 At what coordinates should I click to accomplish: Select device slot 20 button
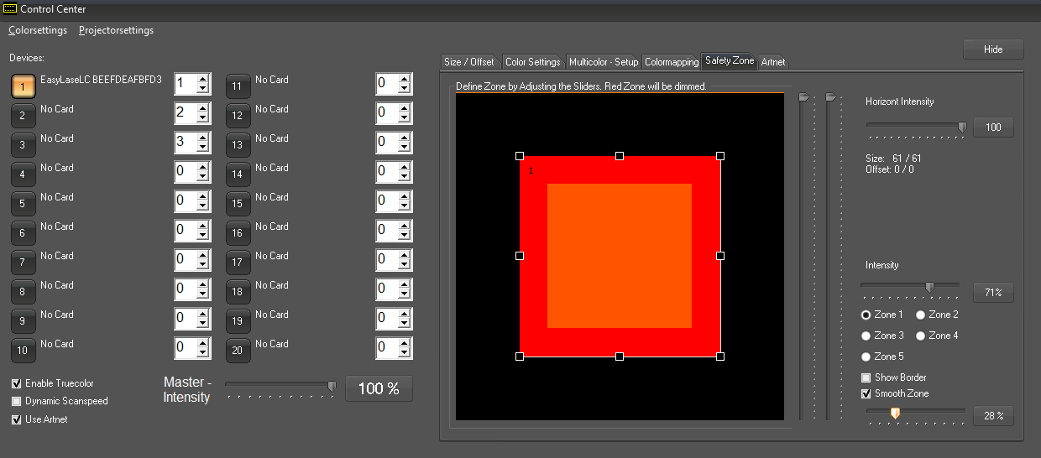pos(238,350)
